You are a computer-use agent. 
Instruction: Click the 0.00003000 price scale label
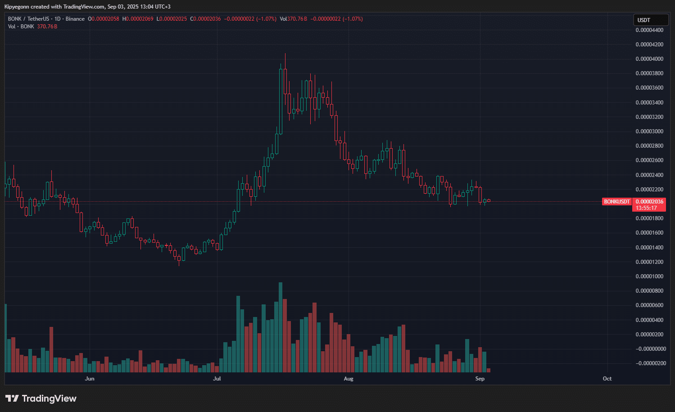click(x=649, y=131)
